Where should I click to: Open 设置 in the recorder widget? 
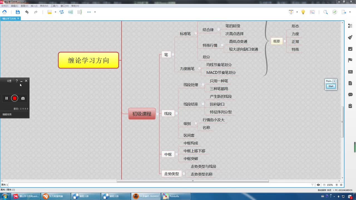[x=9, y=81]
